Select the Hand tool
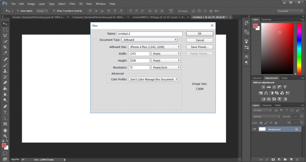 [5, 130]
